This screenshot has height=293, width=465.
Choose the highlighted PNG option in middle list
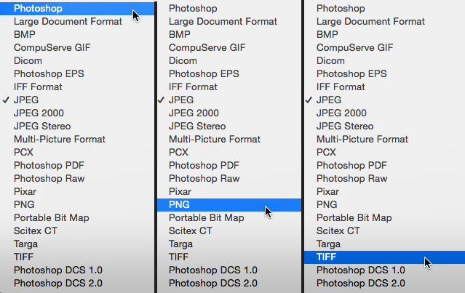[x=229, y=205]
